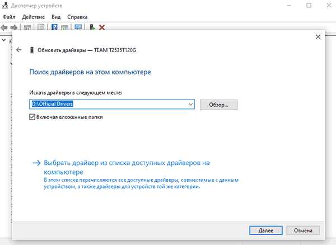Viewport: 336px width, 245px height.
Task: Go back using the wizard's left arrow
Action: pyautogui.click(x=19, y=50)
